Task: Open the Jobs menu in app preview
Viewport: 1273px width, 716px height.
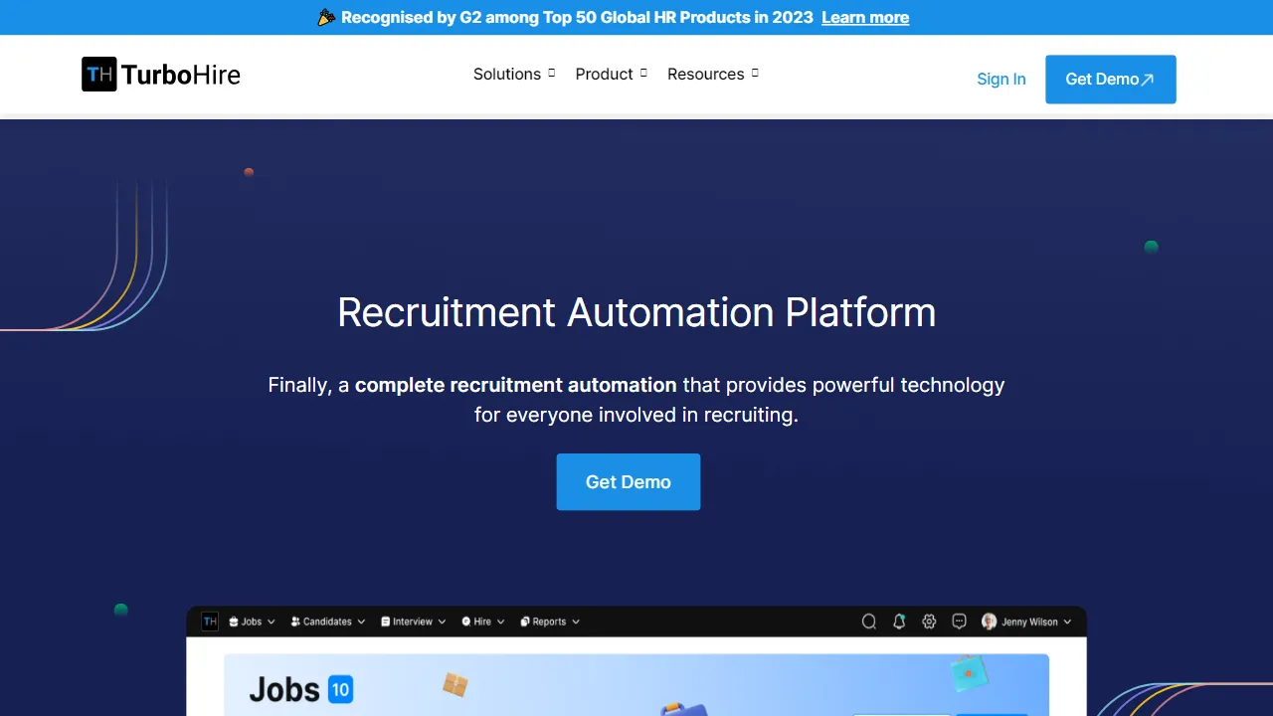Action: [253, 622]
